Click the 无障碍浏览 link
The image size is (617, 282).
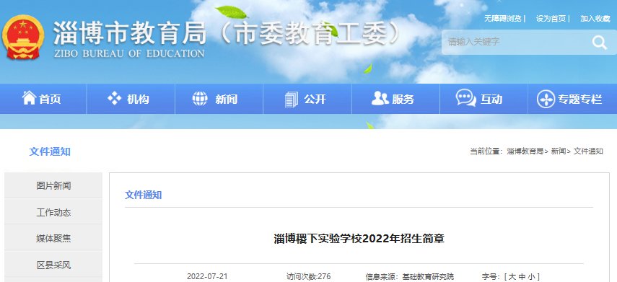tap(502, 19)
